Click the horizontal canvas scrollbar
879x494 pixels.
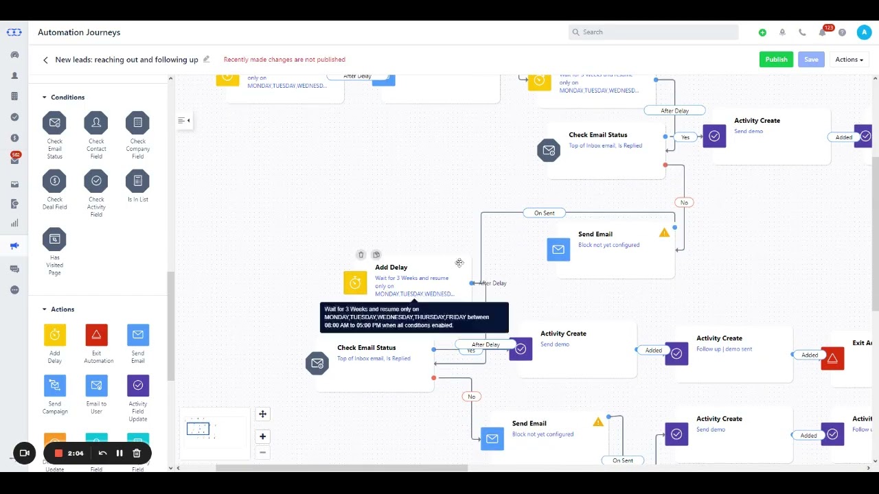(x=342, y=468)
